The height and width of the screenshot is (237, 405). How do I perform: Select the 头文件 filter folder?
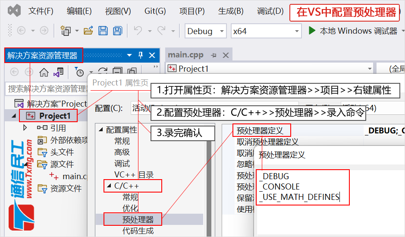56,152
